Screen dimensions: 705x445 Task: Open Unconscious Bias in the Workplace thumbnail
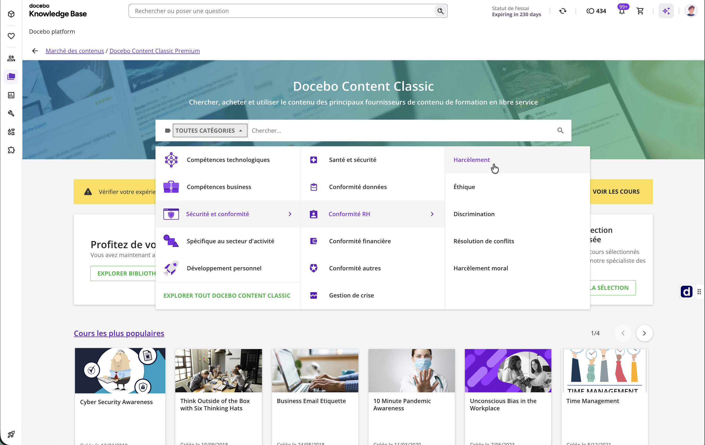click(508, 371)
